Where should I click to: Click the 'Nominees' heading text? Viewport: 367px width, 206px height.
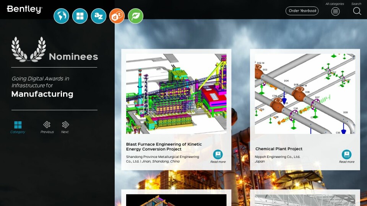pos(73,57)
